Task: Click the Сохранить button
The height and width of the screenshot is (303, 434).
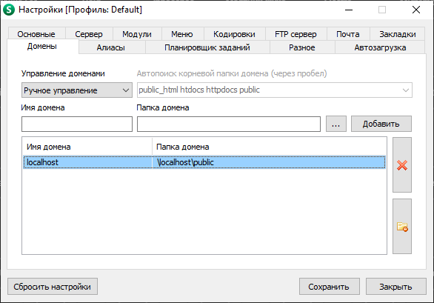Action: click(x=329, y=287)
